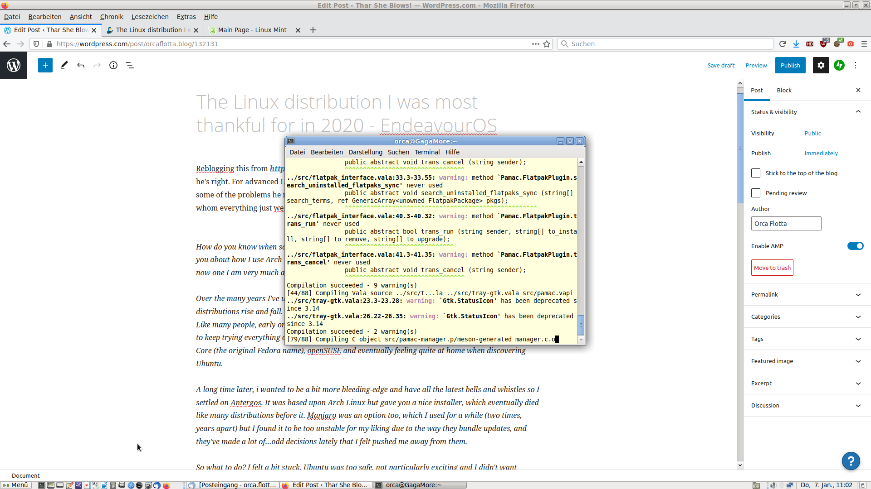This screenshot has width=871, height=489.
Task: Expand the Featured image panel
Action: coord(807,361)
